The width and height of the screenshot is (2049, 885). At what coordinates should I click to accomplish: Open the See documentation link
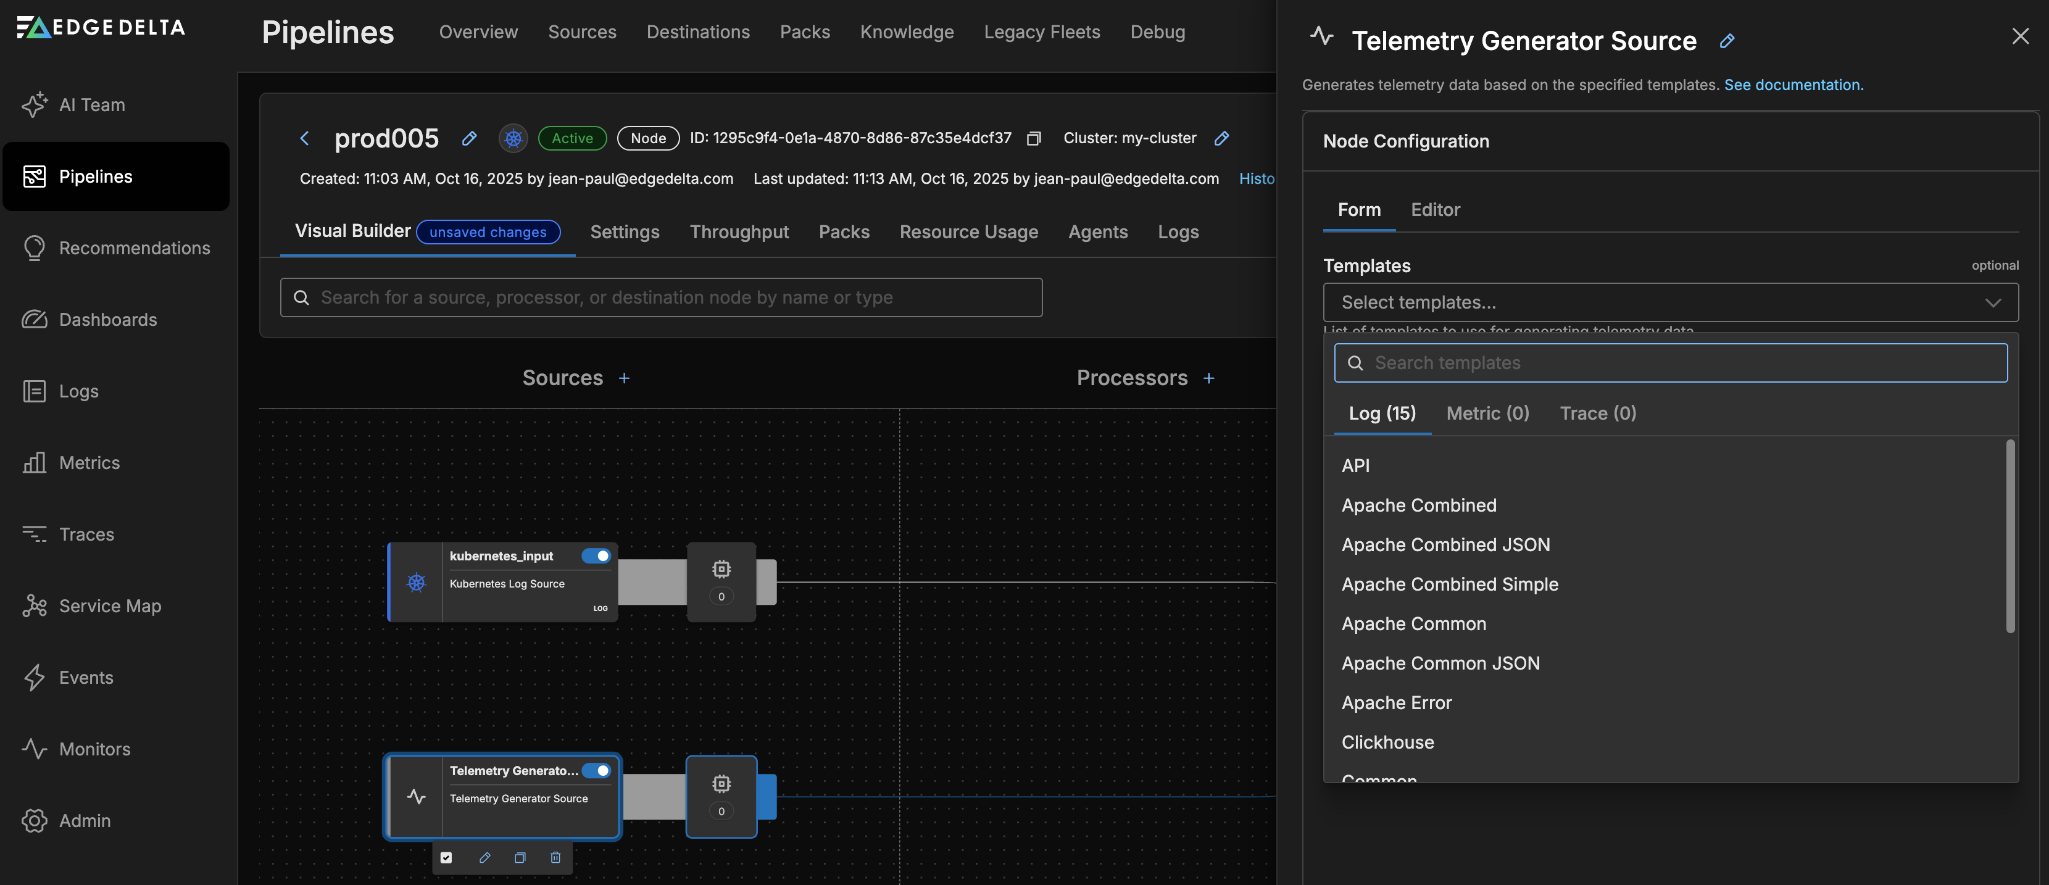pyautogui.click(x=1793, y=85)
